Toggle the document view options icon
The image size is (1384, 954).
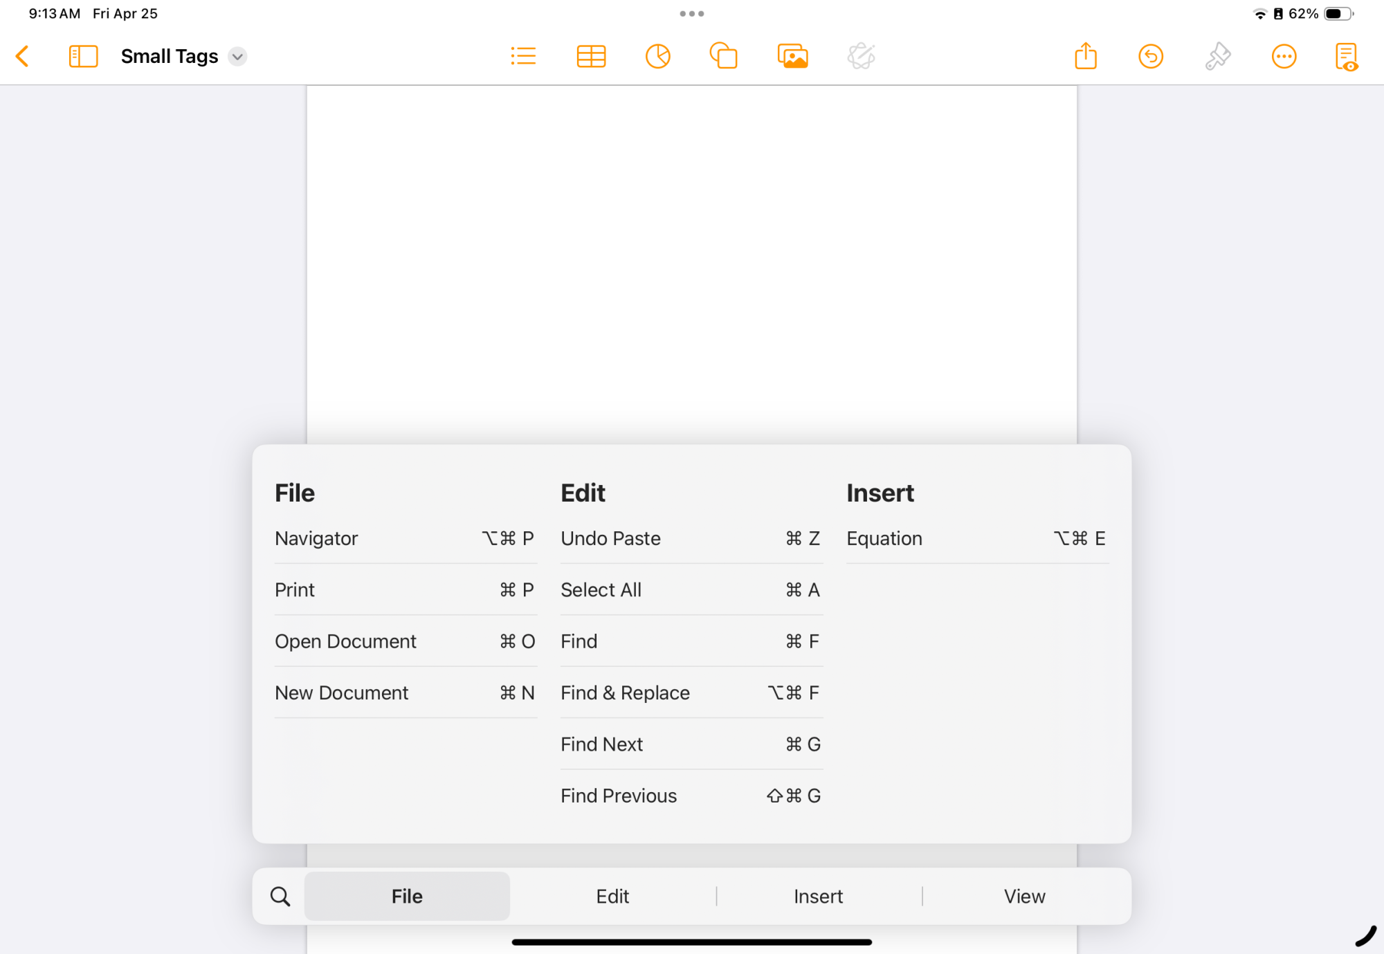[1346, 56]
